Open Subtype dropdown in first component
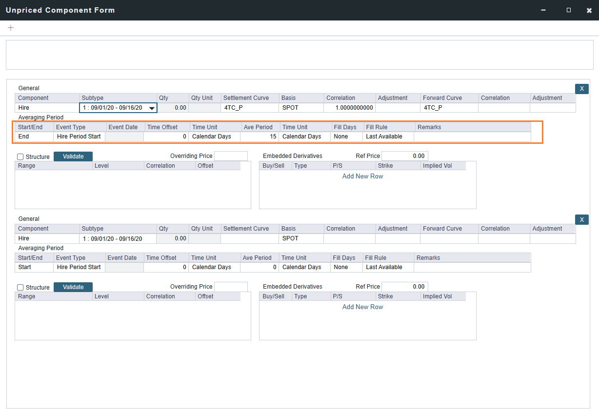This screenshot has width=599, height=411. tap(152, 108)
